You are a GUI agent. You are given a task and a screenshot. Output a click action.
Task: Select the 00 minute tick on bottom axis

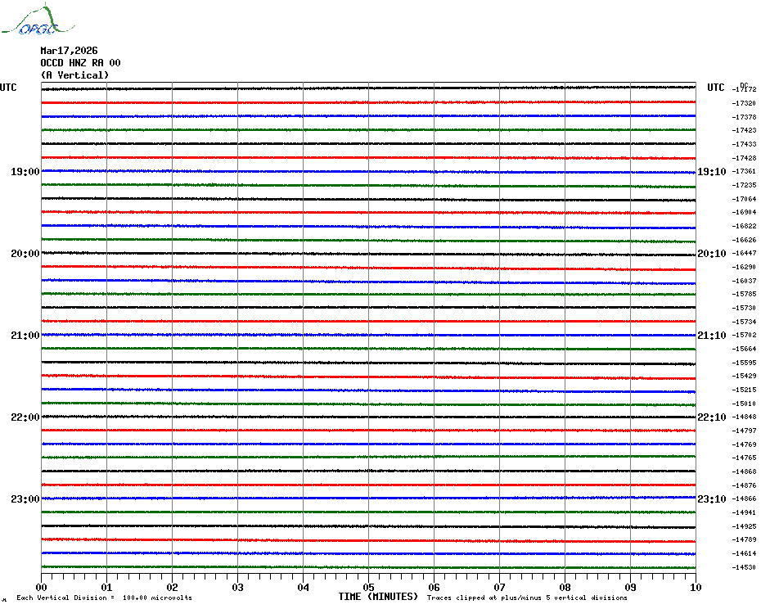[x=42, y=587]
